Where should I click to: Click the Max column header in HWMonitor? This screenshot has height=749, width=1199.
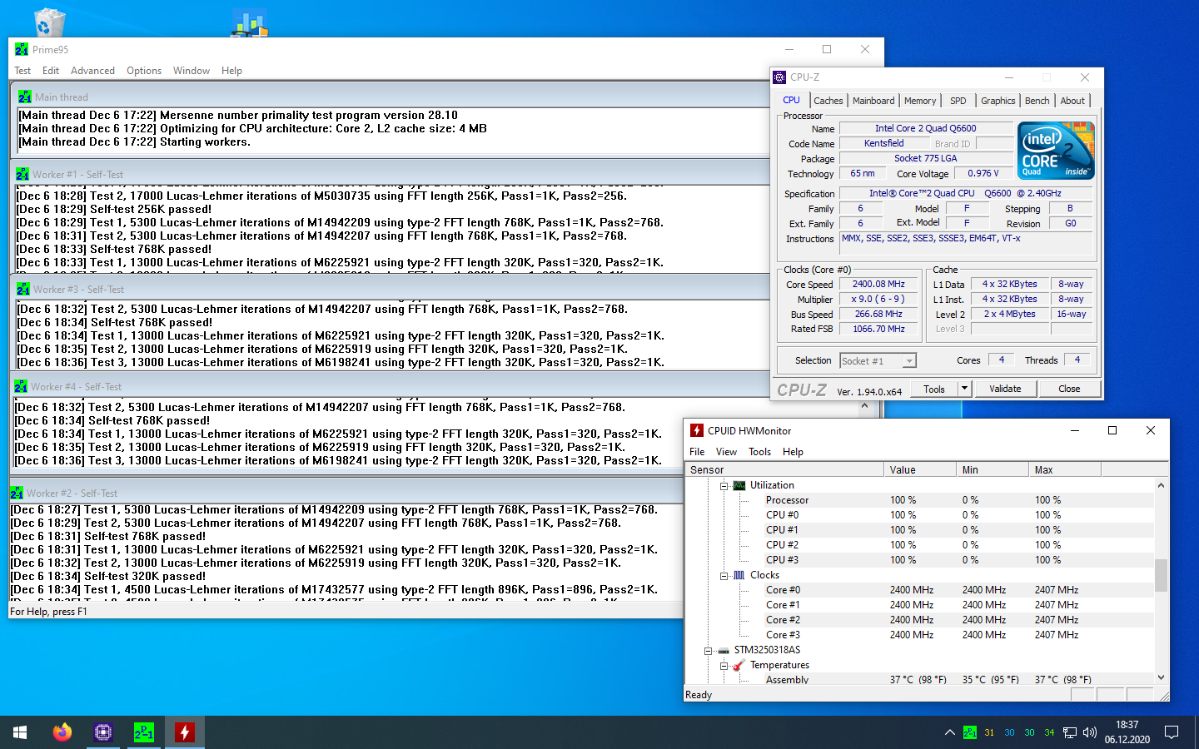pos(1065,470)
